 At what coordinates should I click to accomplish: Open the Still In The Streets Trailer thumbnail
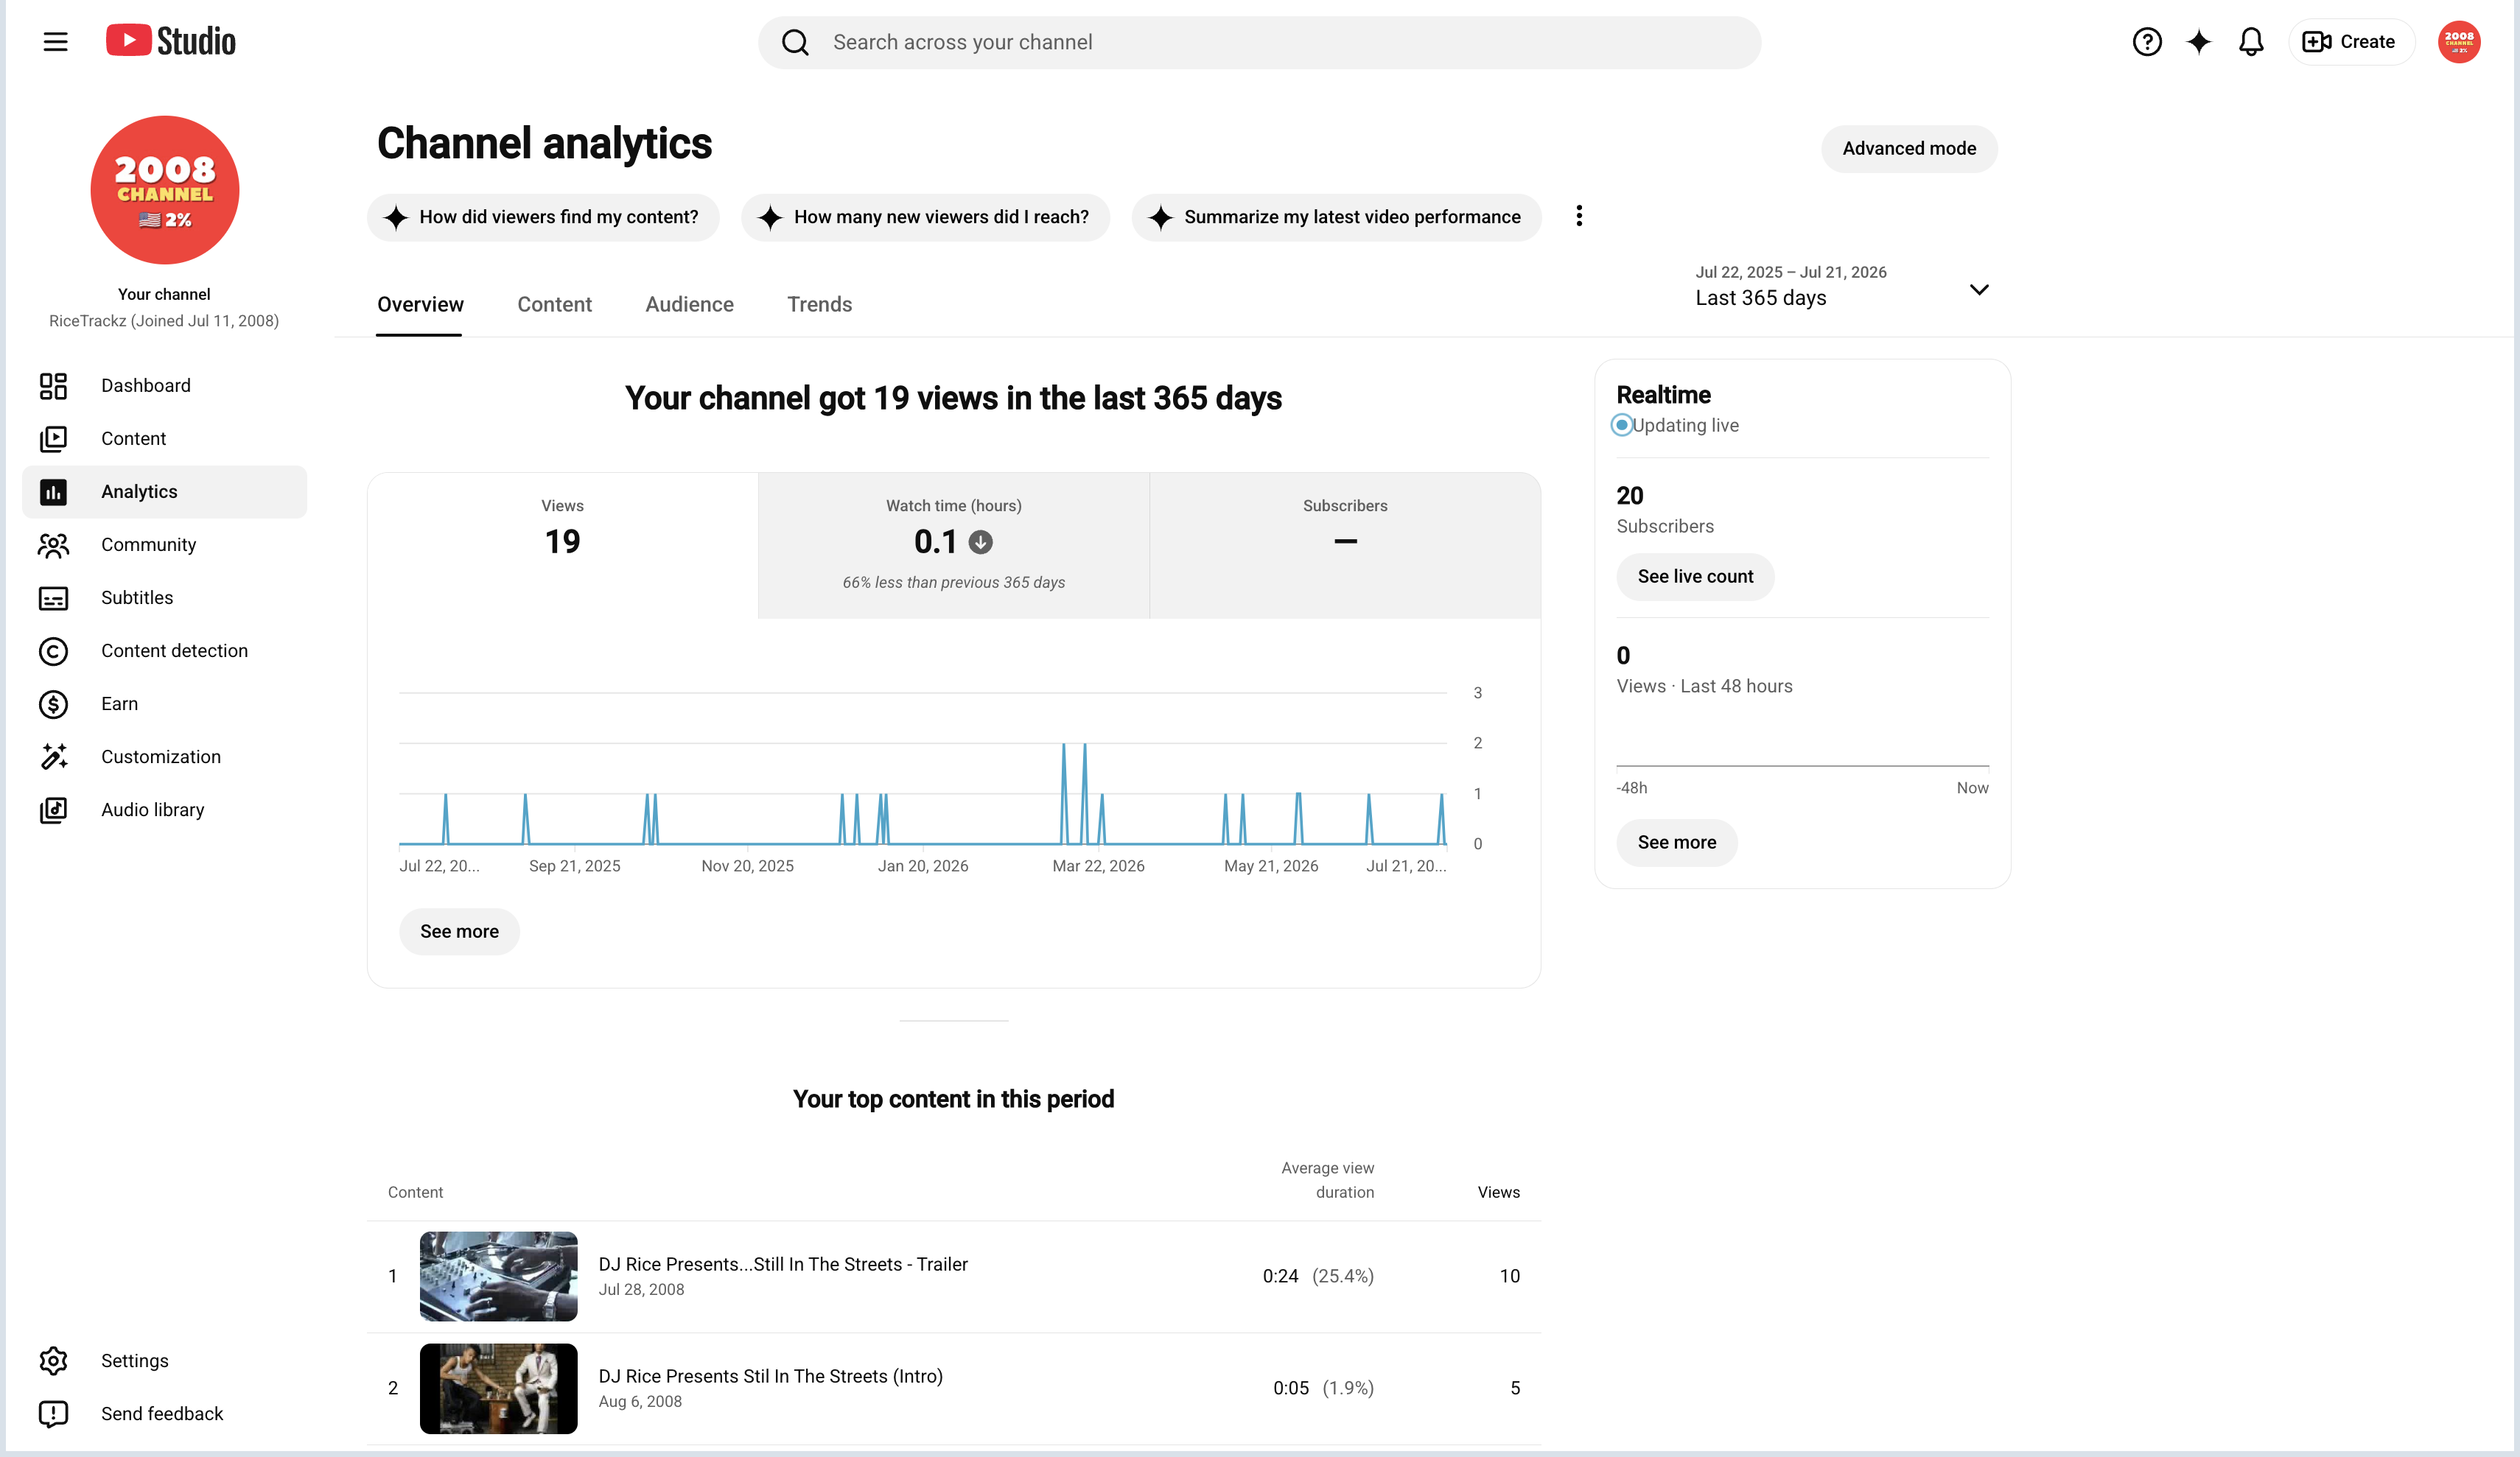pyautogui.click(x=498, y=1276)
